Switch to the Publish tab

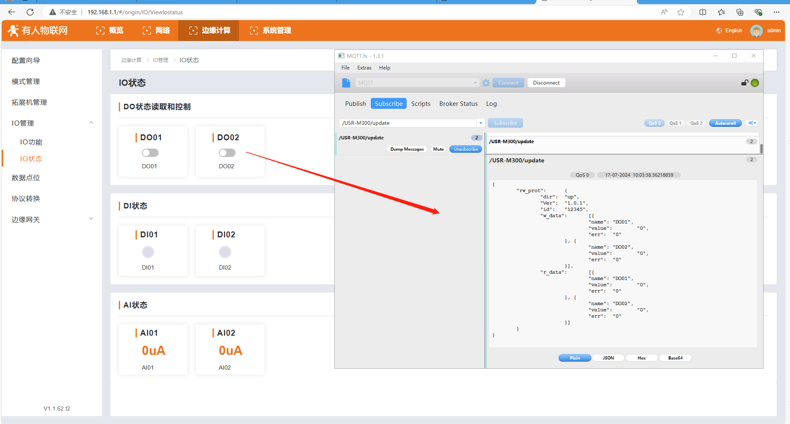click(x=355, y=104)
